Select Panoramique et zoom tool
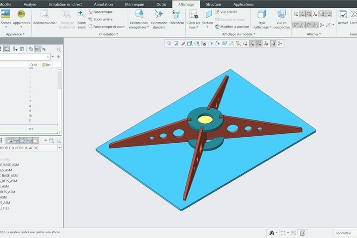This screenshot has width=357, height=238. point(106,26)
